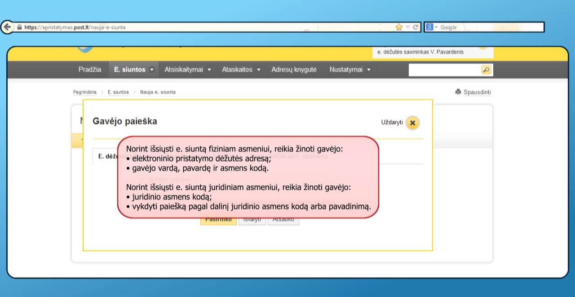Click the Nauja e. siunta breadcrumb text
Screen dimensions: 575x297
pos(158,92)
